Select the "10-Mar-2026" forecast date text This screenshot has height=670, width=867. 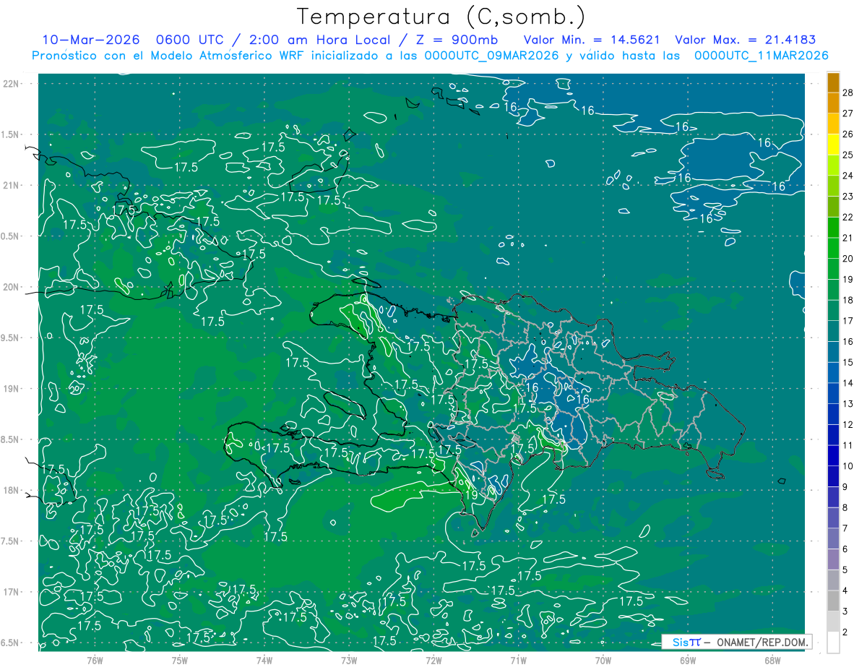[x=91, y=40]
